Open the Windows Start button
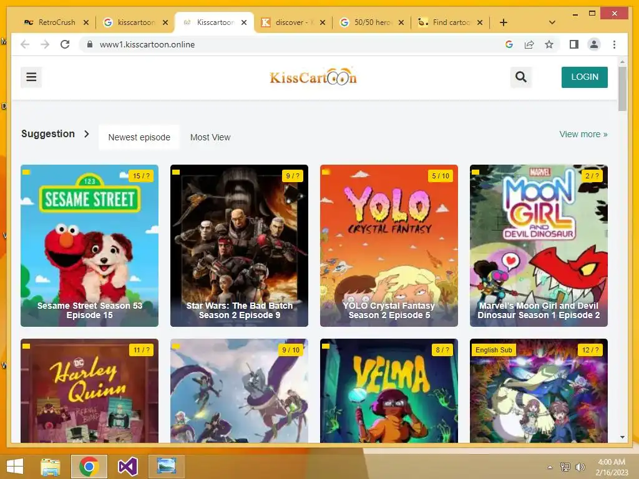 [x=15, y=467]
